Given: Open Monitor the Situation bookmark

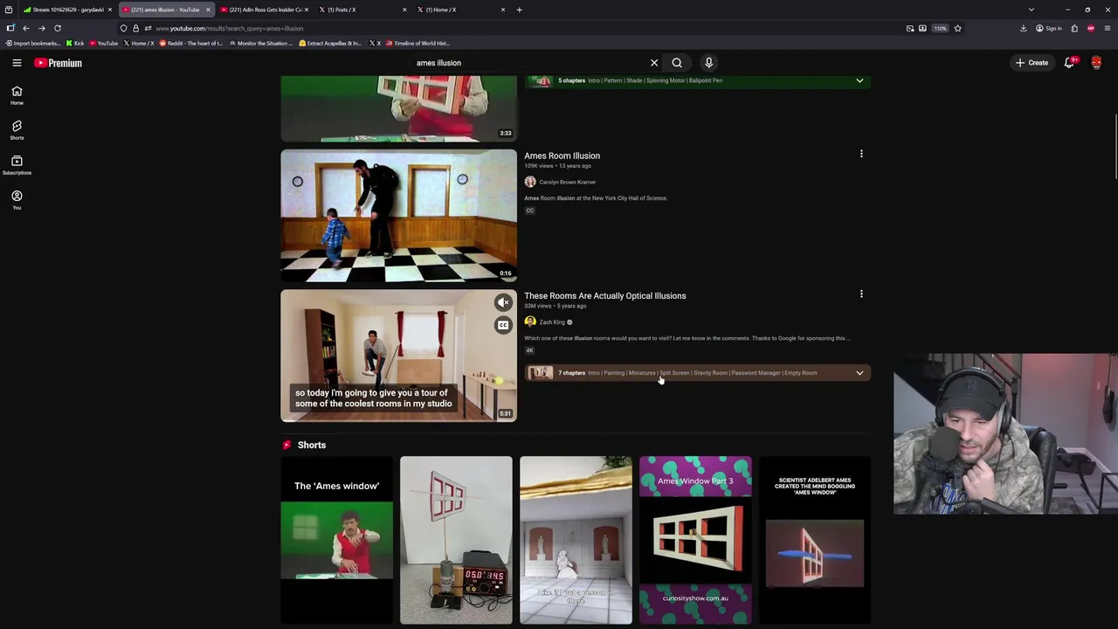Looking at the screenshot, I should point(260,43).
